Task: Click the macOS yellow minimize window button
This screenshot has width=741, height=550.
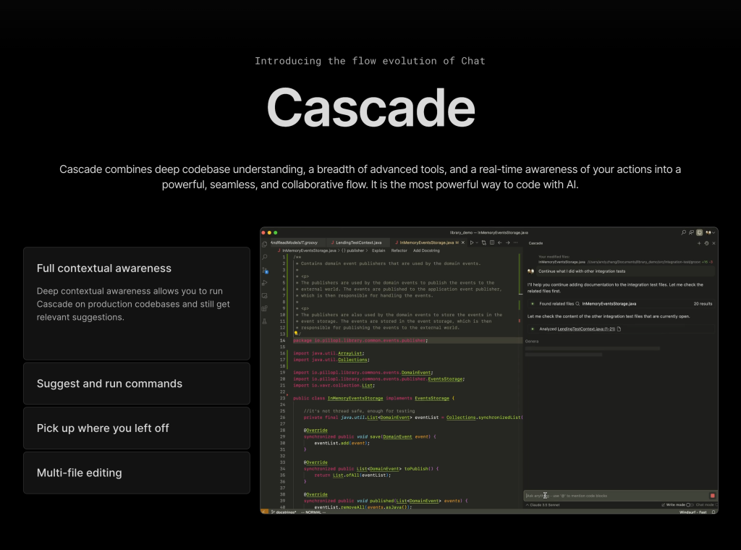Action: [x=269, y=232]
